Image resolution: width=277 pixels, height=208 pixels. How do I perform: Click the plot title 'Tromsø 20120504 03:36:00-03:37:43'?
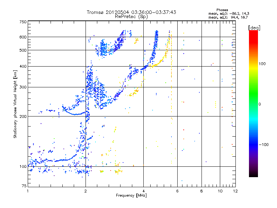[x=131, y=12]
